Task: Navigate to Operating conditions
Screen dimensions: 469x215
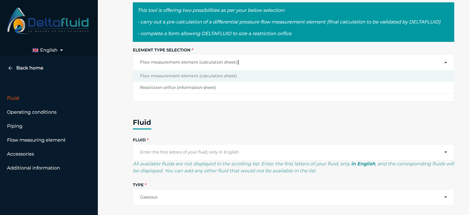Action: pos(32,112)
